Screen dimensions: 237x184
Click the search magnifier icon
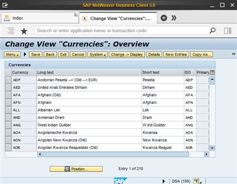point(212,30)
